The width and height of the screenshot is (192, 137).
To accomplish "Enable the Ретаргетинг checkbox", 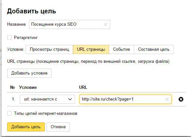I will pos(9,37).
